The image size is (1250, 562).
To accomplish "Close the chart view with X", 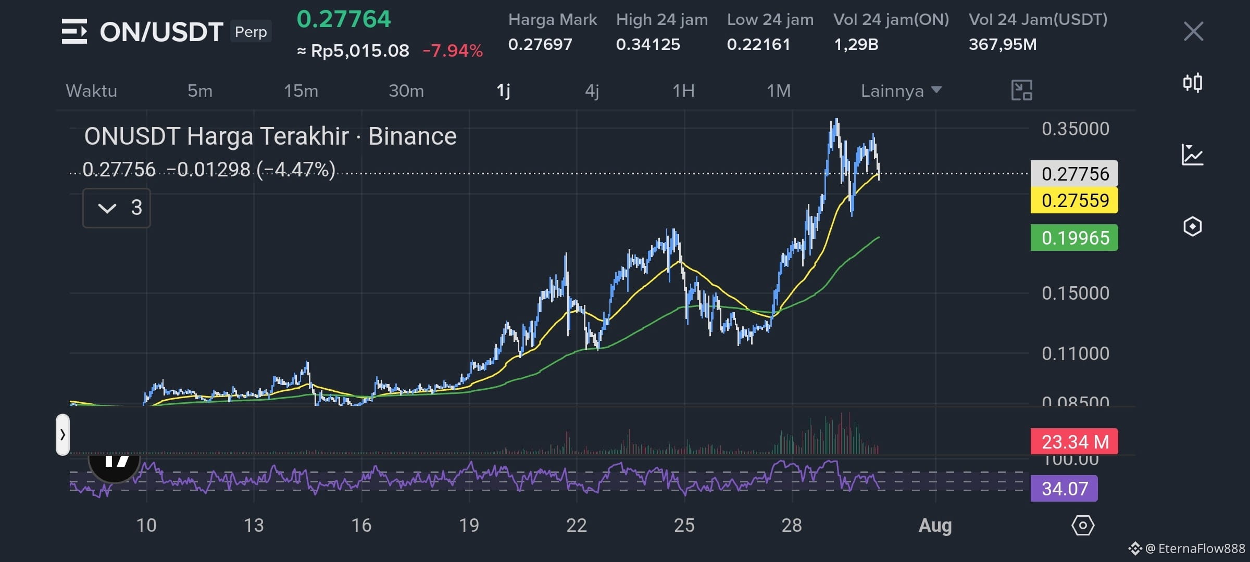I will click(1193, 31).
